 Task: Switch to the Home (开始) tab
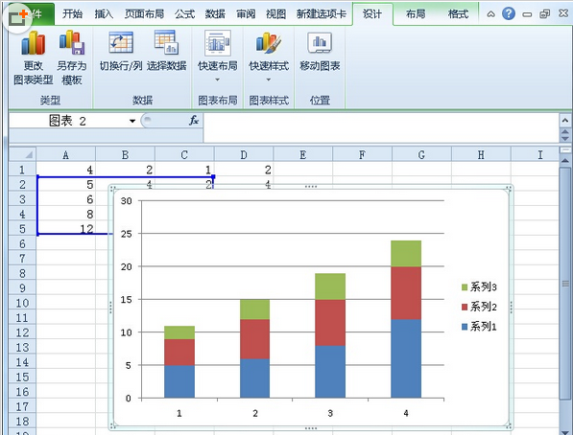[72, 13]
